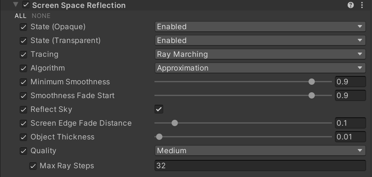Disable the Screen Space Reflection override checkbox
Screen dimensions: 372x177
26,5
